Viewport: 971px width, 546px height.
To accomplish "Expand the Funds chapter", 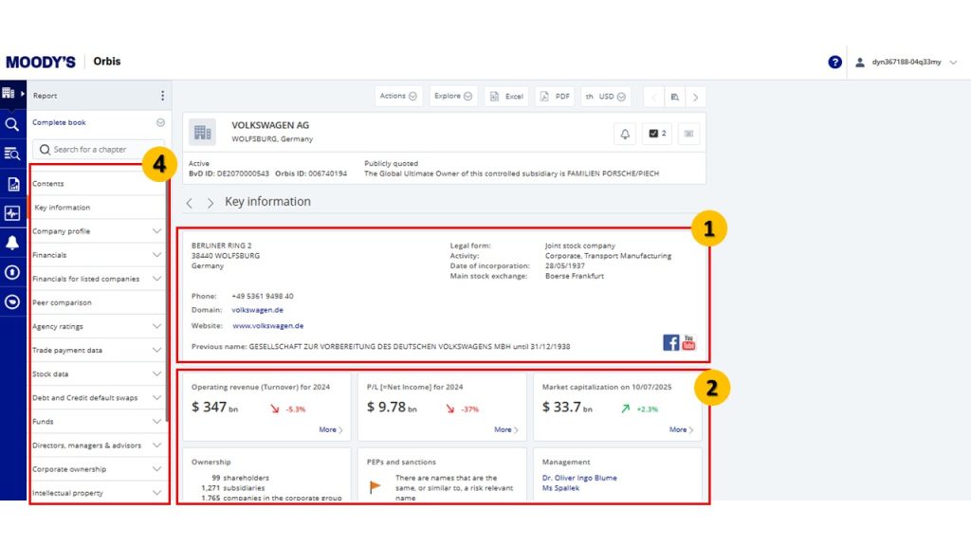I will pos(156,422).
